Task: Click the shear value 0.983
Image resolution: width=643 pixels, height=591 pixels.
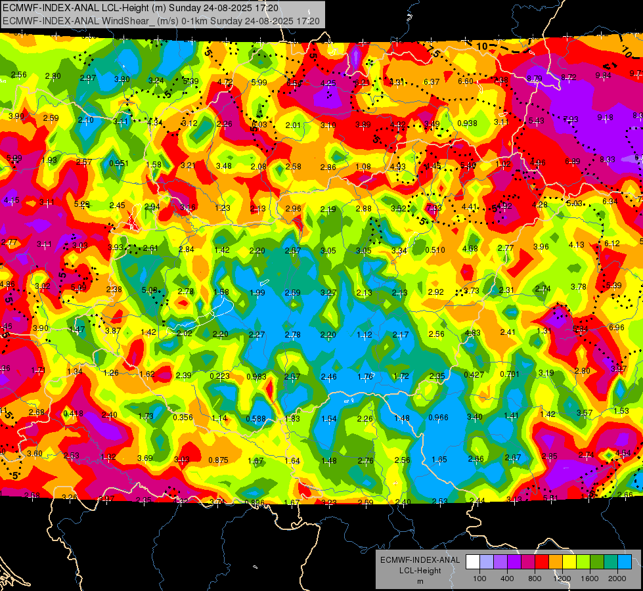Action: (x=256, y=376)
